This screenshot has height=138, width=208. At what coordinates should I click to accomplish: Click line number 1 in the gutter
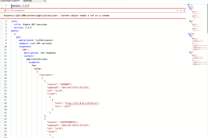(6, 5)
